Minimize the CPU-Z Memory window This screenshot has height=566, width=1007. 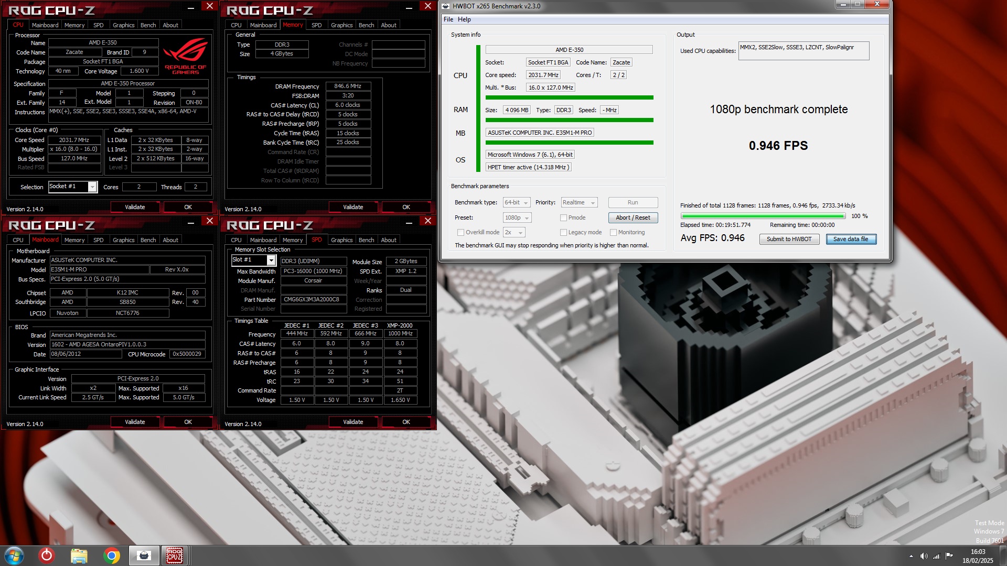(409, 7)
